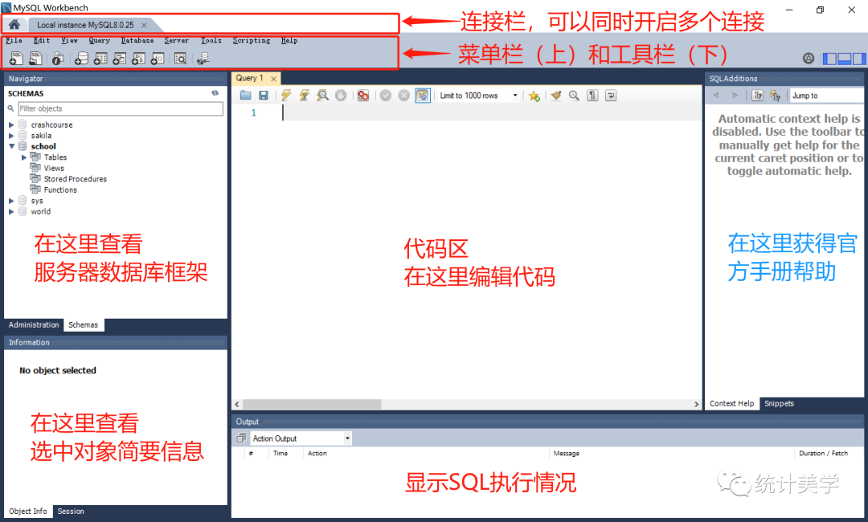868x522 pixels.
Task: Select Local instance MySQL8.0.25 connection tab
Action: click(85, 25)
